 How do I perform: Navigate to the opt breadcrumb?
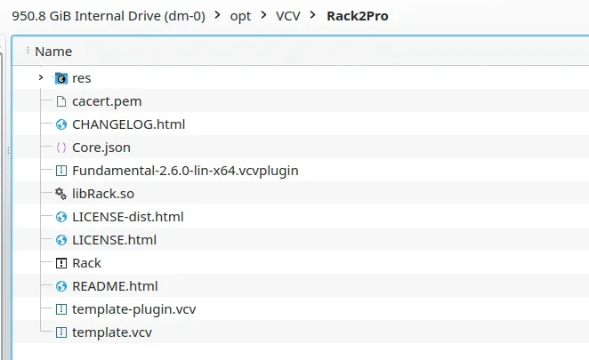tap(240, 16)
